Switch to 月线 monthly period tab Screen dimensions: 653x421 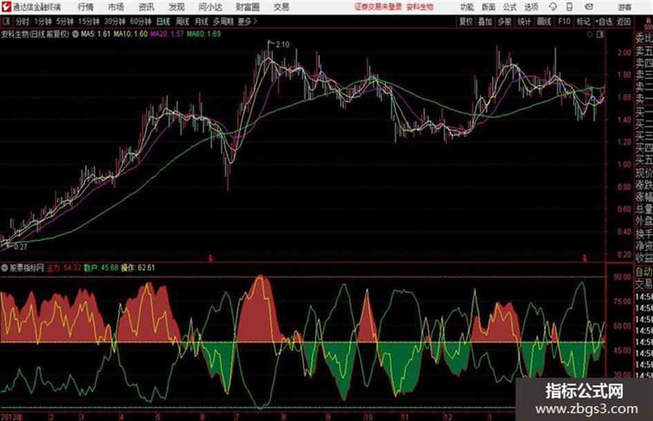coord(201,21)
